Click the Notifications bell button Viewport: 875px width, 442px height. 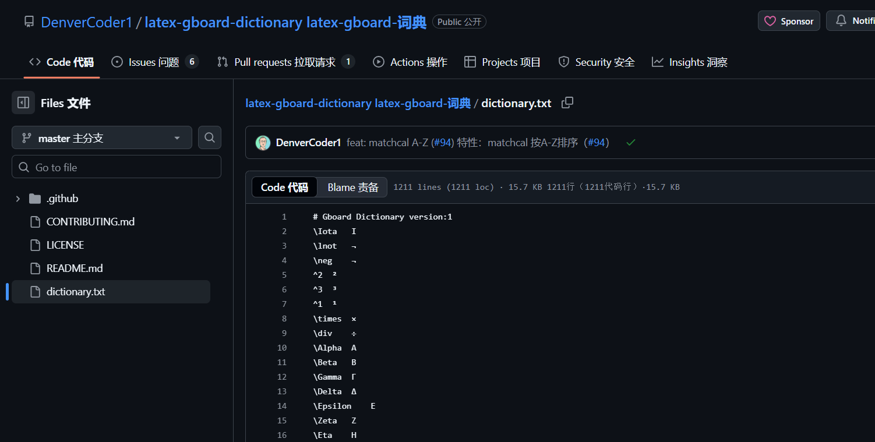(x=851, y=21)
